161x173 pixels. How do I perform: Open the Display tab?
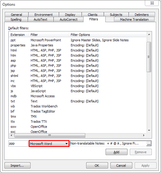point(70,15)
